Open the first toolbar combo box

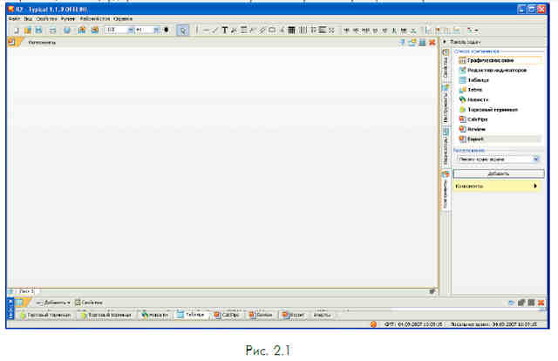(119, 31)
